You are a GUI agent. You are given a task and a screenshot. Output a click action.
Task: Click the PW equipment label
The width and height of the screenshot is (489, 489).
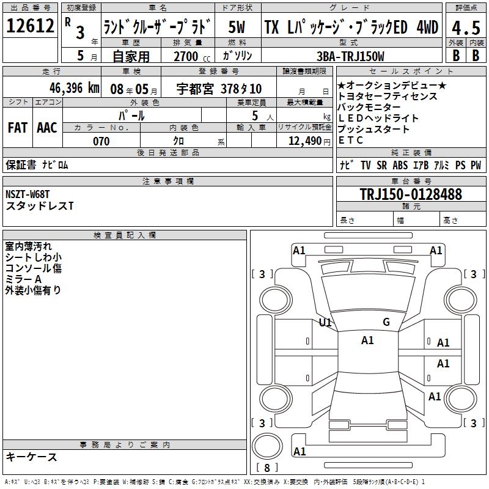(476, 165)
